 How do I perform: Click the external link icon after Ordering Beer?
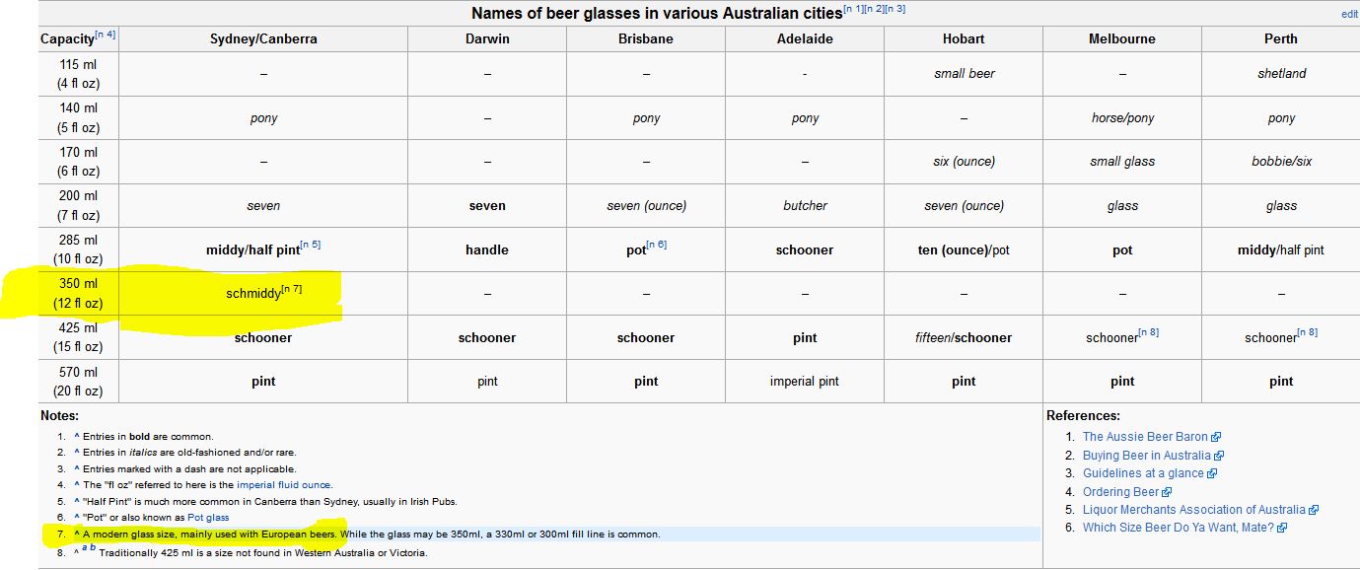[1168, 492]
